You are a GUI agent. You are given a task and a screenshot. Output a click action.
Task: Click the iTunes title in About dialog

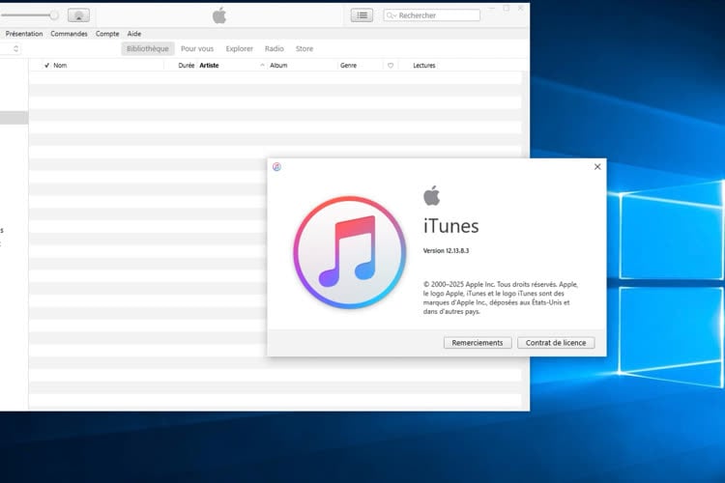point(450,226)
